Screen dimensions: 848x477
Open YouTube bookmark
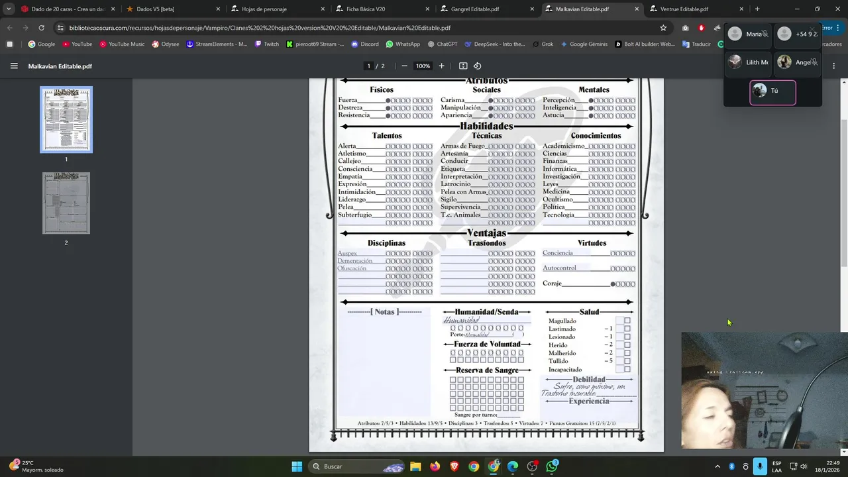point(78,44)
